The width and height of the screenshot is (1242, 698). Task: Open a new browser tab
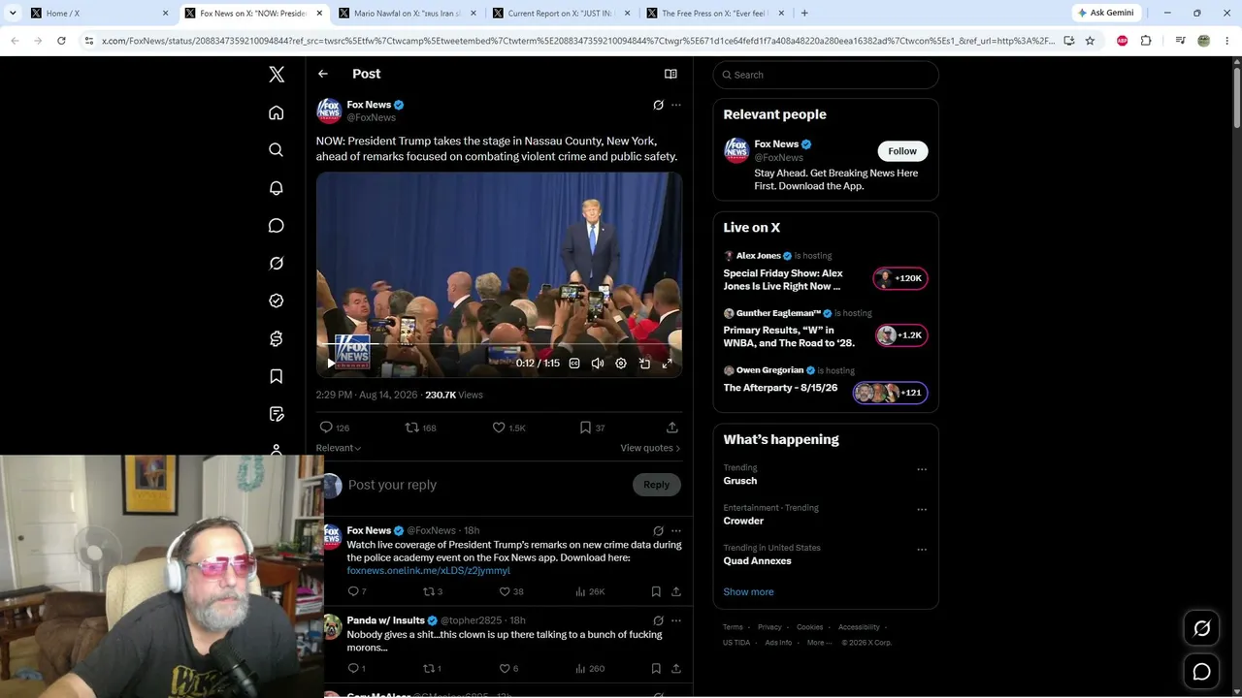[x=804, y=14]
